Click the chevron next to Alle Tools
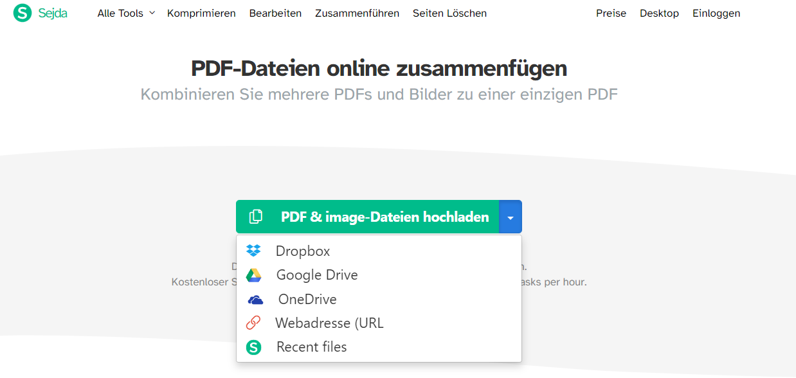Screen dimensions: 796x378 tap(152, 13)
